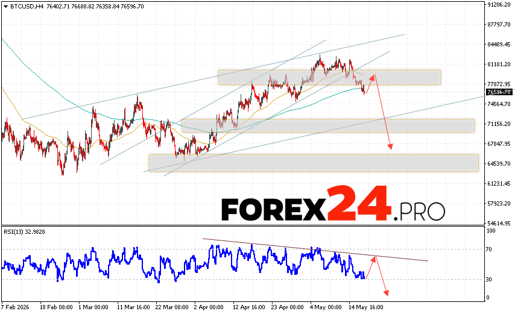Select the RSI 70 level marker
Viewport: 515px width, 314px height.
(488, 250)
